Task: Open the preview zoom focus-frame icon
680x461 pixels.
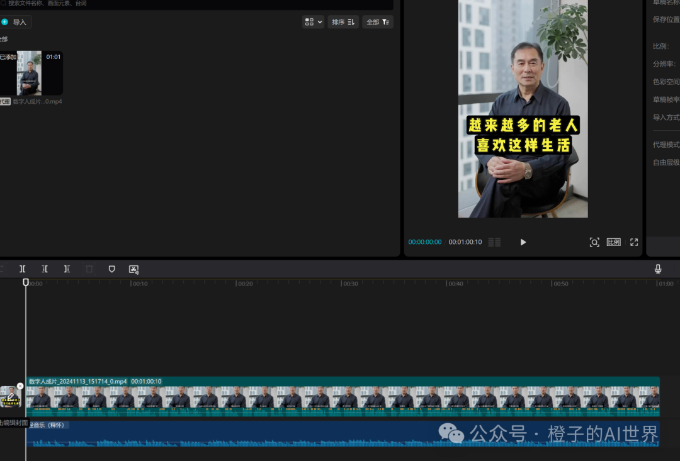Action: tap(594, 242)
